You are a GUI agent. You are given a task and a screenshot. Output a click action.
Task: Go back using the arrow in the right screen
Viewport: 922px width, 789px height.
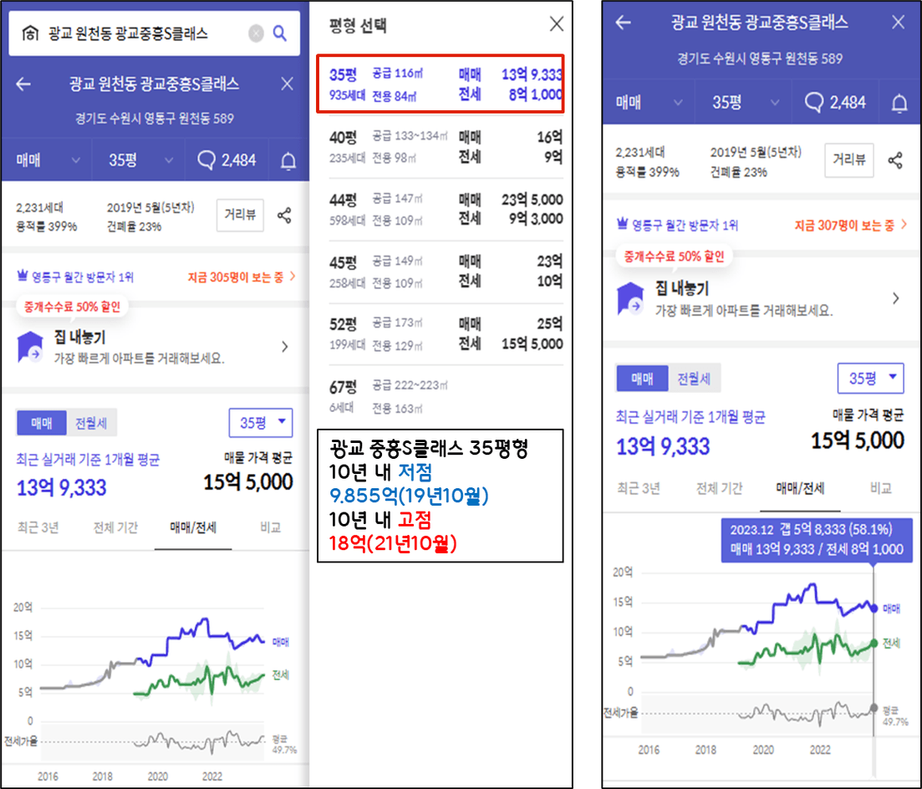pyautogui.click(x=624, y=23)
